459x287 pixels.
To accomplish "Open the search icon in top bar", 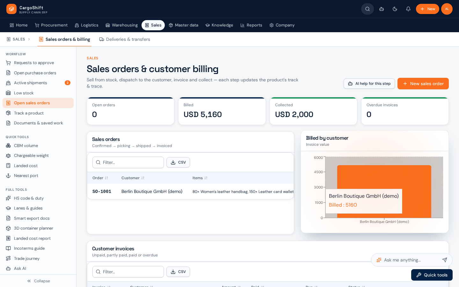I will [x=368, y=9].
